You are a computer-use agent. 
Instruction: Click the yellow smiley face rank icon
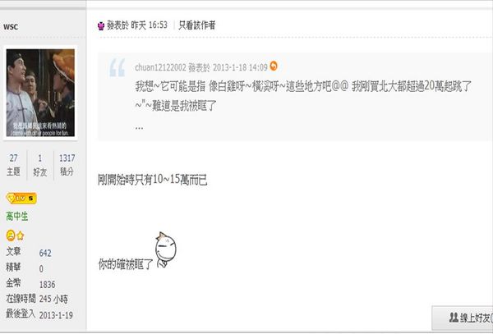click(x=11, y=236)
